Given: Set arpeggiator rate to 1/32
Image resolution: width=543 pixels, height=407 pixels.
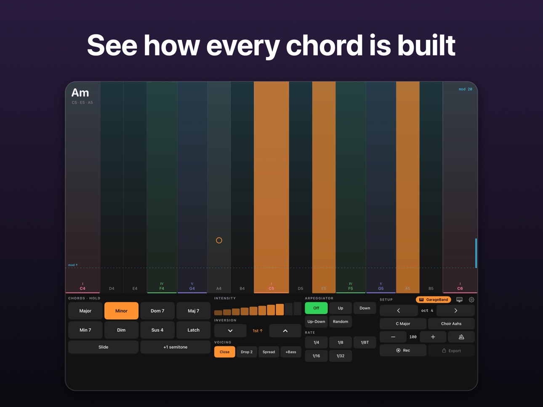Looking at the screenshot, I should pyautogui.click(x=341, y=356).
